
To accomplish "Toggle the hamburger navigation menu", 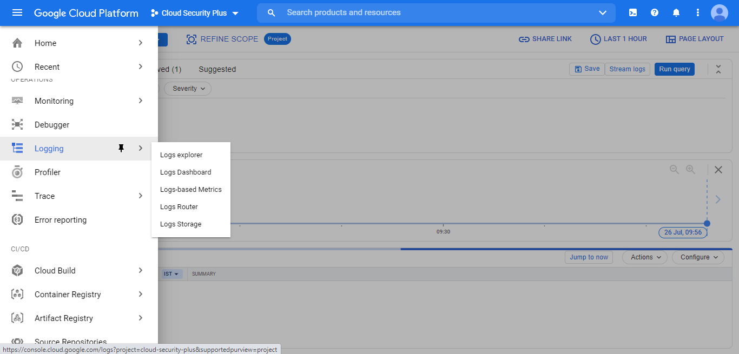I will pos(17,13).
